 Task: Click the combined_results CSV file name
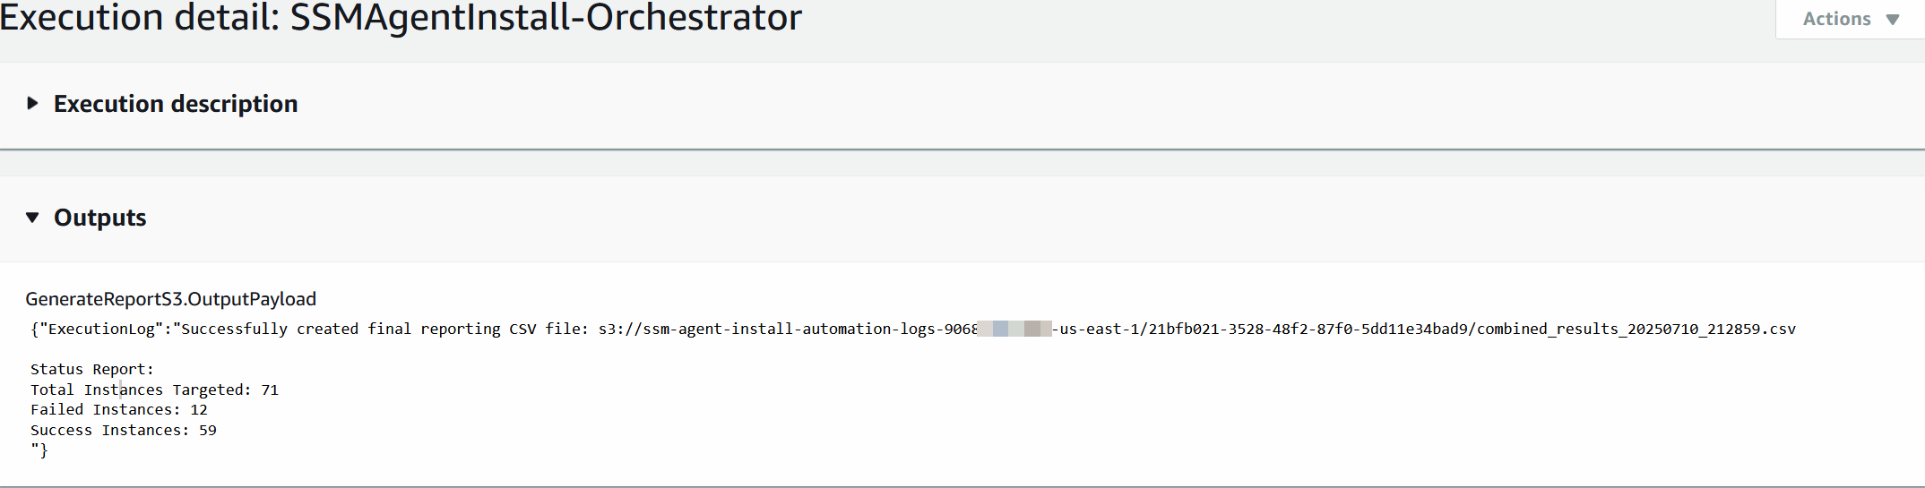[x=1636, y=329]
